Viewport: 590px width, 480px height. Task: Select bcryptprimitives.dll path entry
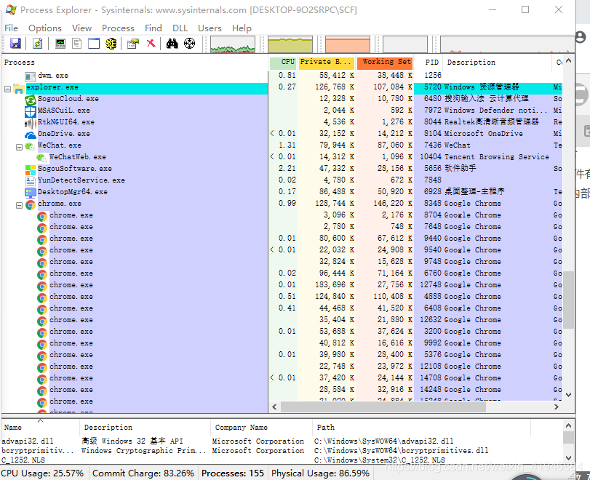(x=401, y=451)
